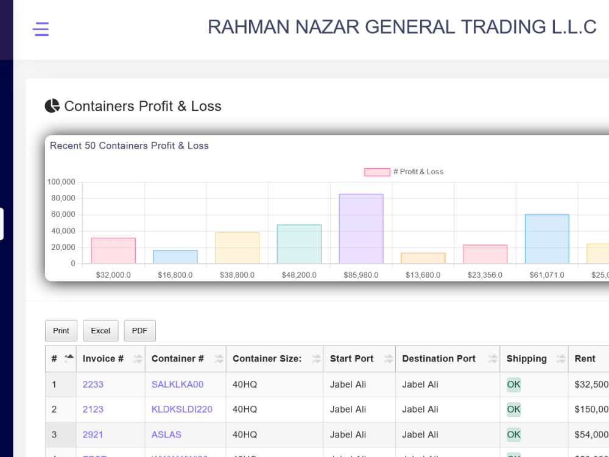This screenshot has height=457, width=609.
Task: Sort by Destination Port column arrows
Action: 493,359
